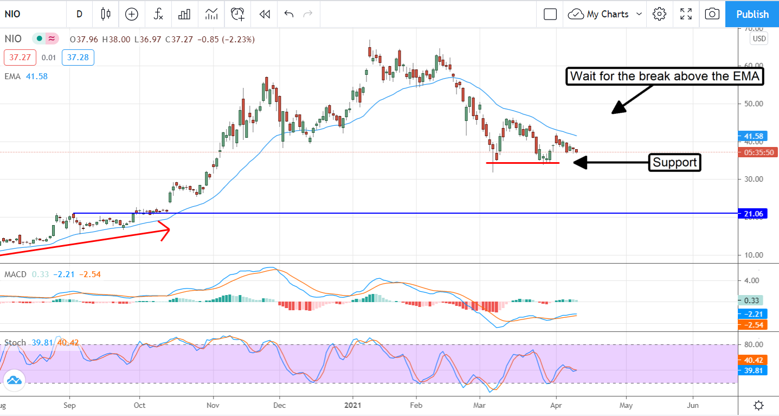Click the 2021 label on time axis

(352, 405)
